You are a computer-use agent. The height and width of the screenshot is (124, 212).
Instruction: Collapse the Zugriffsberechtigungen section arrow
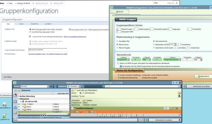pos(72,108)
